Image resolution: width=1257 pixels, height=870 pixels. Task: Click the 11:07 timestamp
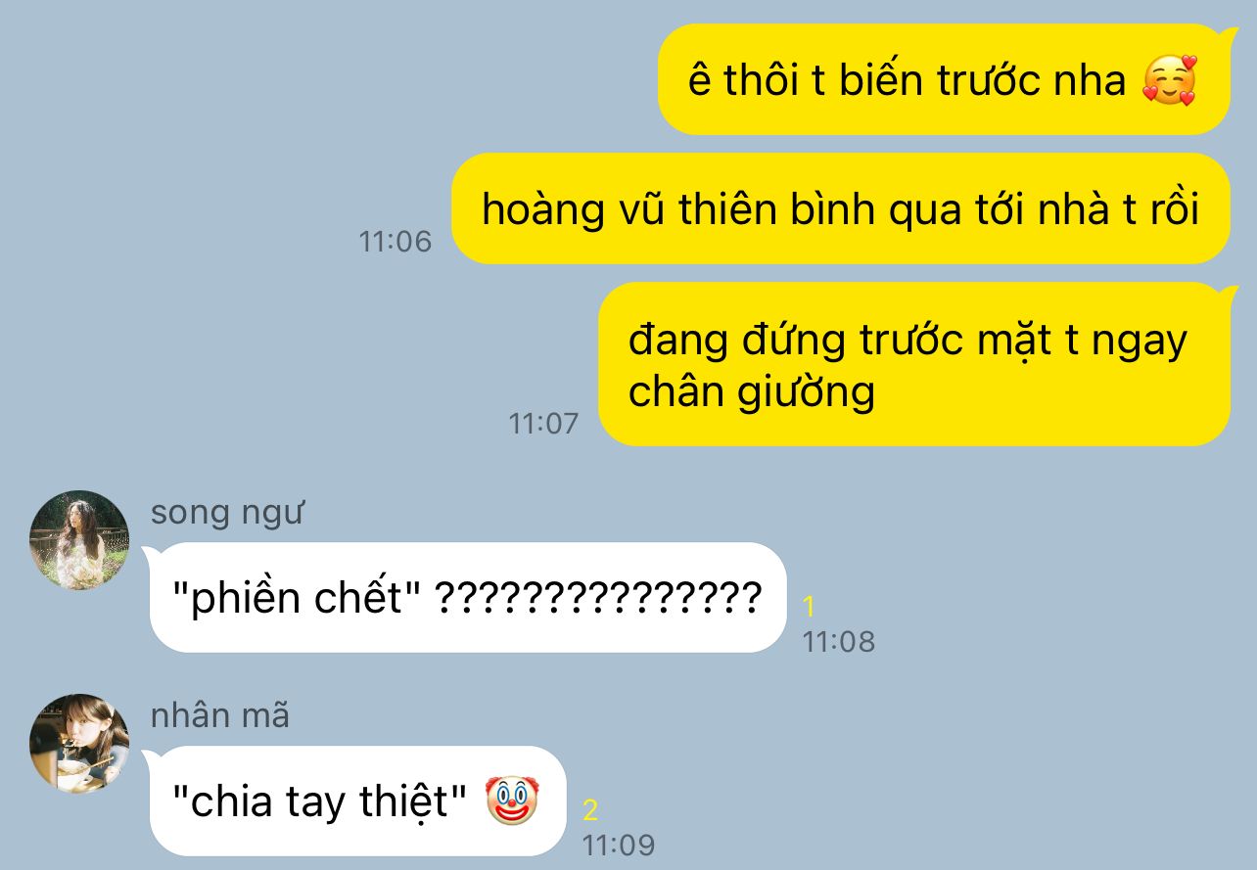point(543,423)
